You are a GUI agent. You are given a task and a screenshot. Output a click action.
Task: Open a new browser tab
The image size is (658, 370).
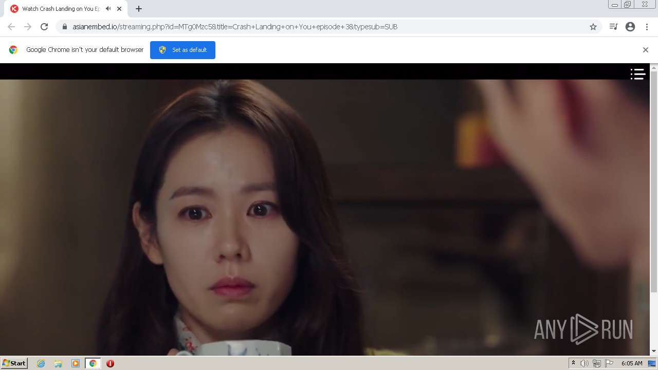(x=138, y=9)
